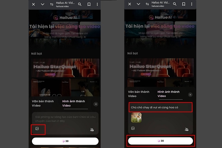The height and width of the screenshot is (148, 222).
Task: Open site settings icon in left screenshot
Action: [x=52, y=4]
